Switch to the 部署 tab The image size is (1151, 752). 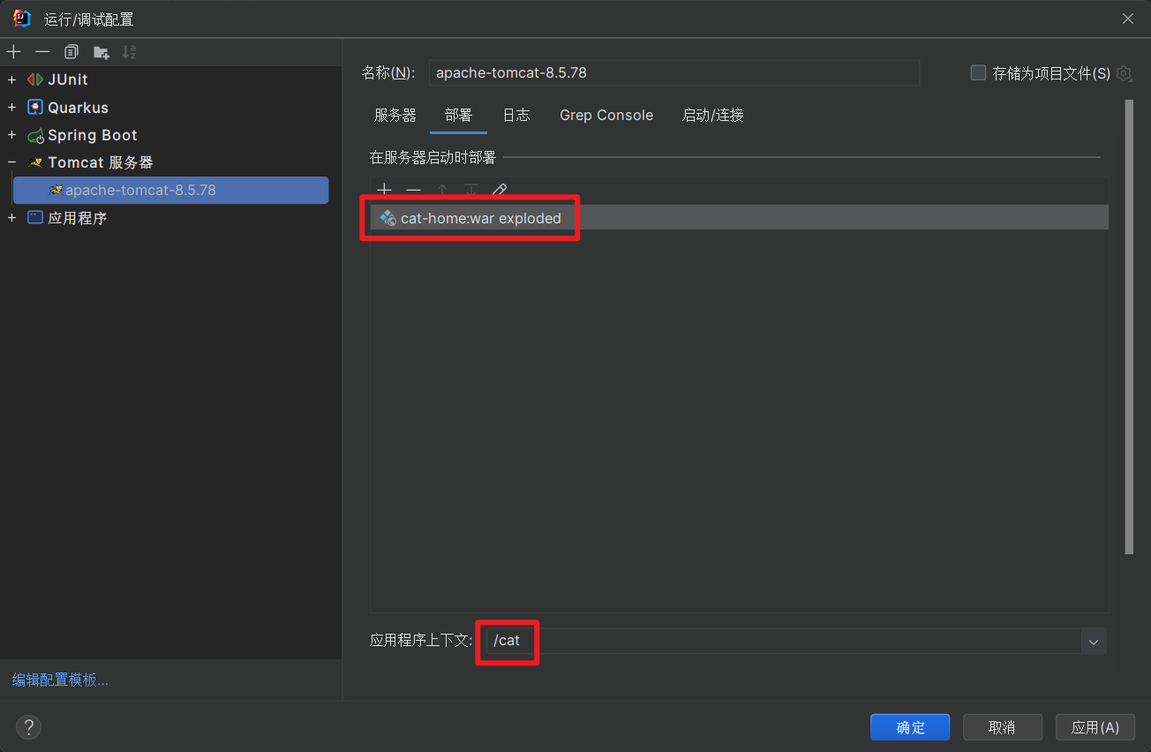click(459, 116)
